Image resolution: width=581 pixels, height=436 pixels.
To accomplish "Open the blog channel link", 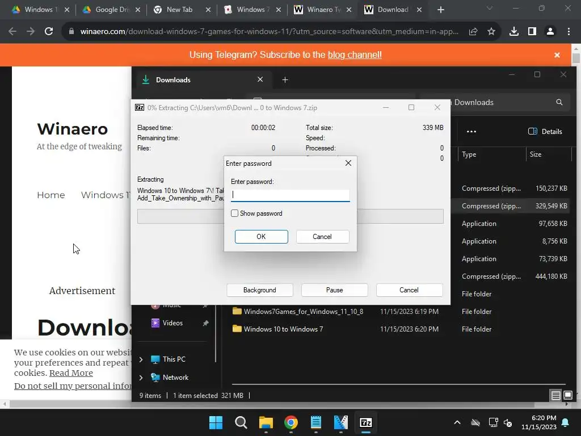I will [x=355, y=55].
